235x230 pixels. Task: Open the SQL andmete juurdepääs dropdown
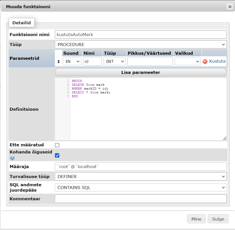click(x=140, y=188)
